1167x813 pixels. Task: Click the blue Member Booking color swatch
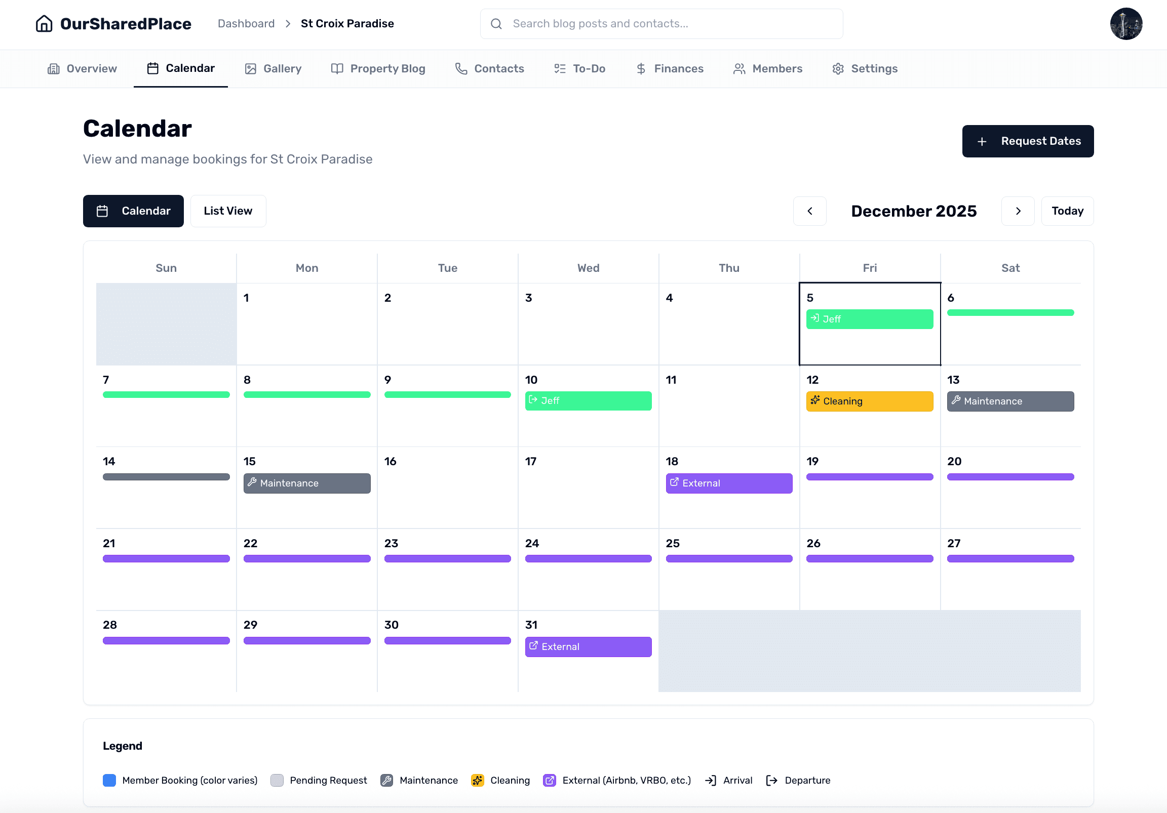point(109,780)
